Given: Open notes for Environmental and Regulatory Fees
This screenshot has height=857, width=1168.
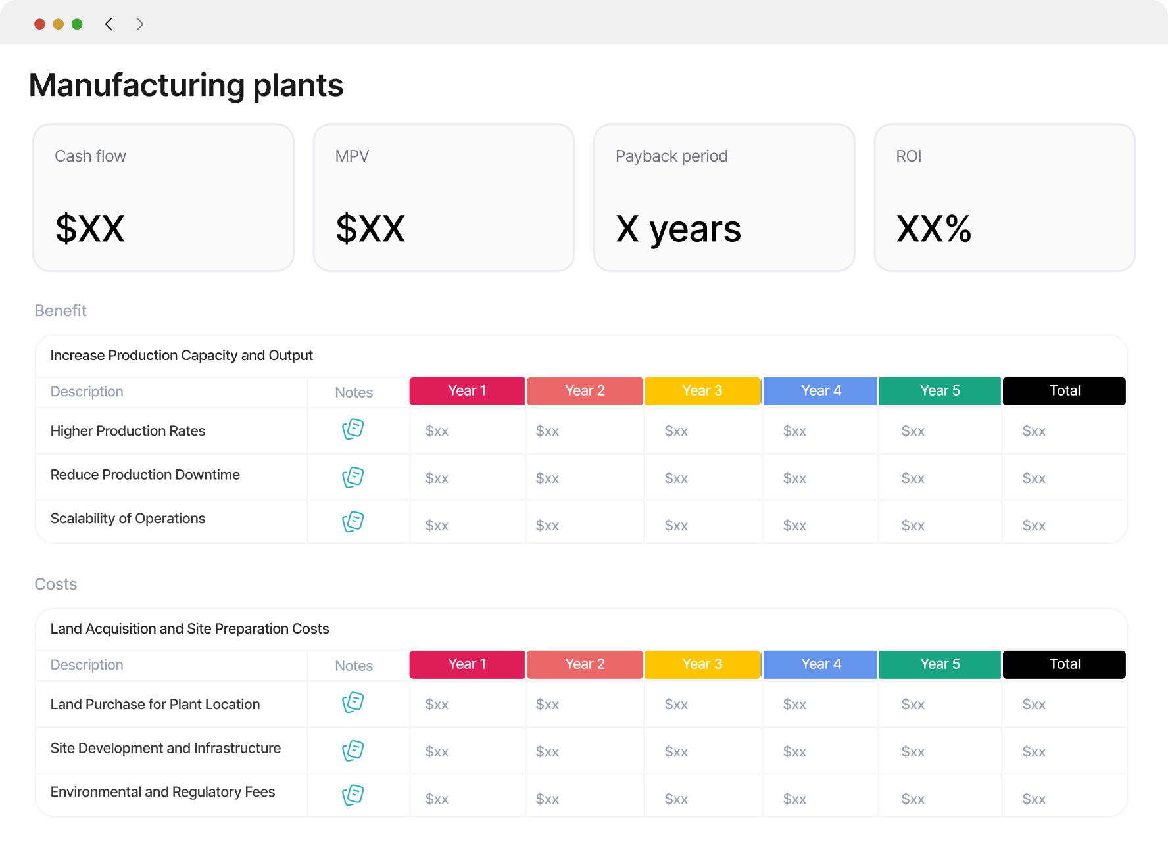Looking at the screenshot, I should tap(353, 795).
